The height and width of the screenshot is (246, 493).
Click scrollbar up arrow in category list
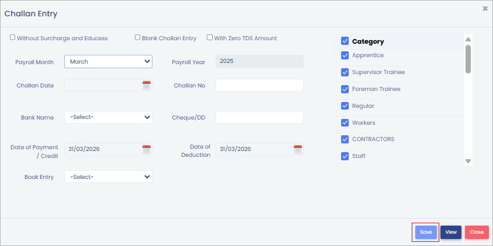[x=468, y=39]
